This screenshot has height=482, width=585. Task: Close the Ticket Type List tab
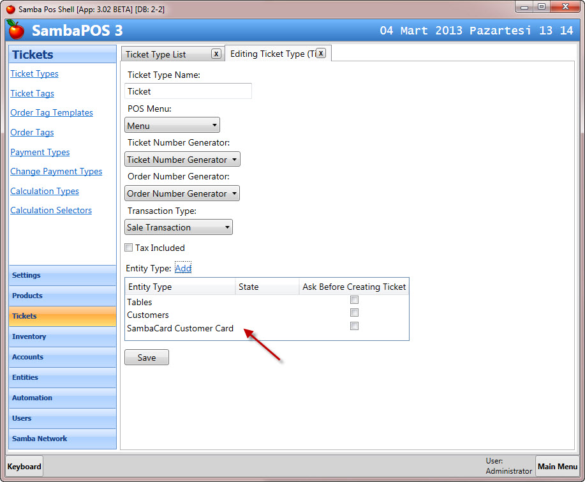pos(216,54)
